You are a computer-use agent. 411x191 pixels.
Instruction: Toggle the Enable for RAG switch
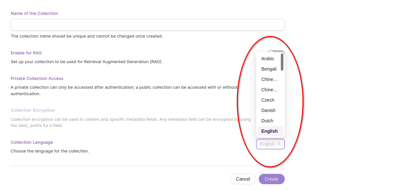[276, 51]
